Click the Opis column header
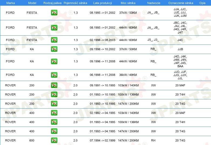This screenshot has height=145, width=211. pos(202,3)
